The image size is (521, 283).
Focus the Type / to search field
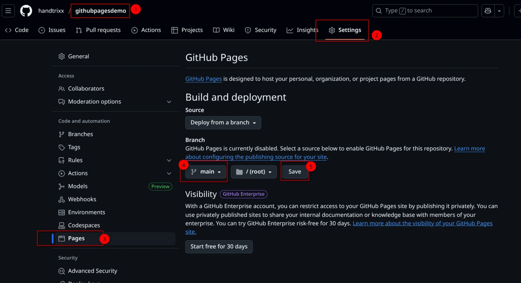point(425,11)
